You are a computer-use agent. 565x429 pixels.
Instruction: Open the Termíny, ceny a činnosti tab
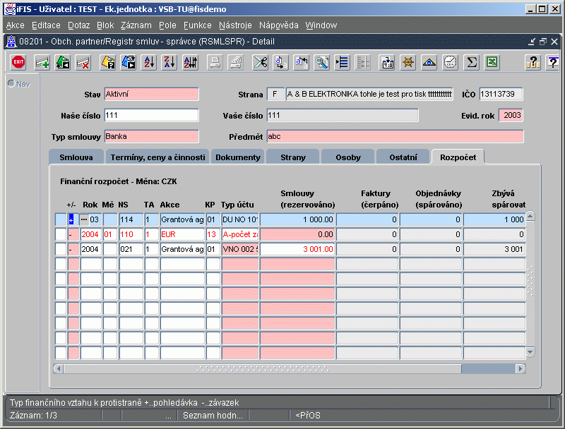[x=157, y=157]
